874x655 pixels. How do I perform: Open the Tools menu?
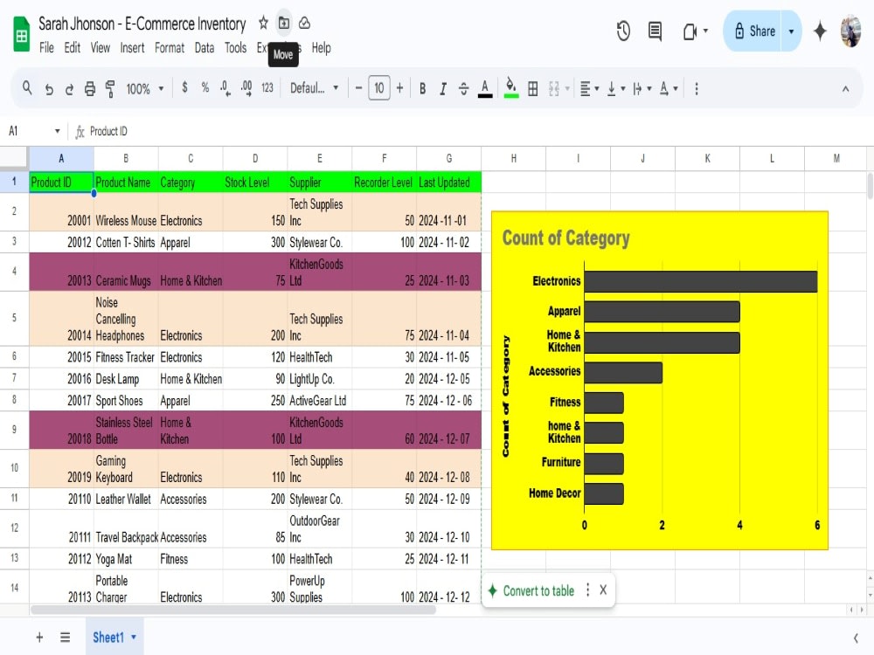tap(235, 48)
